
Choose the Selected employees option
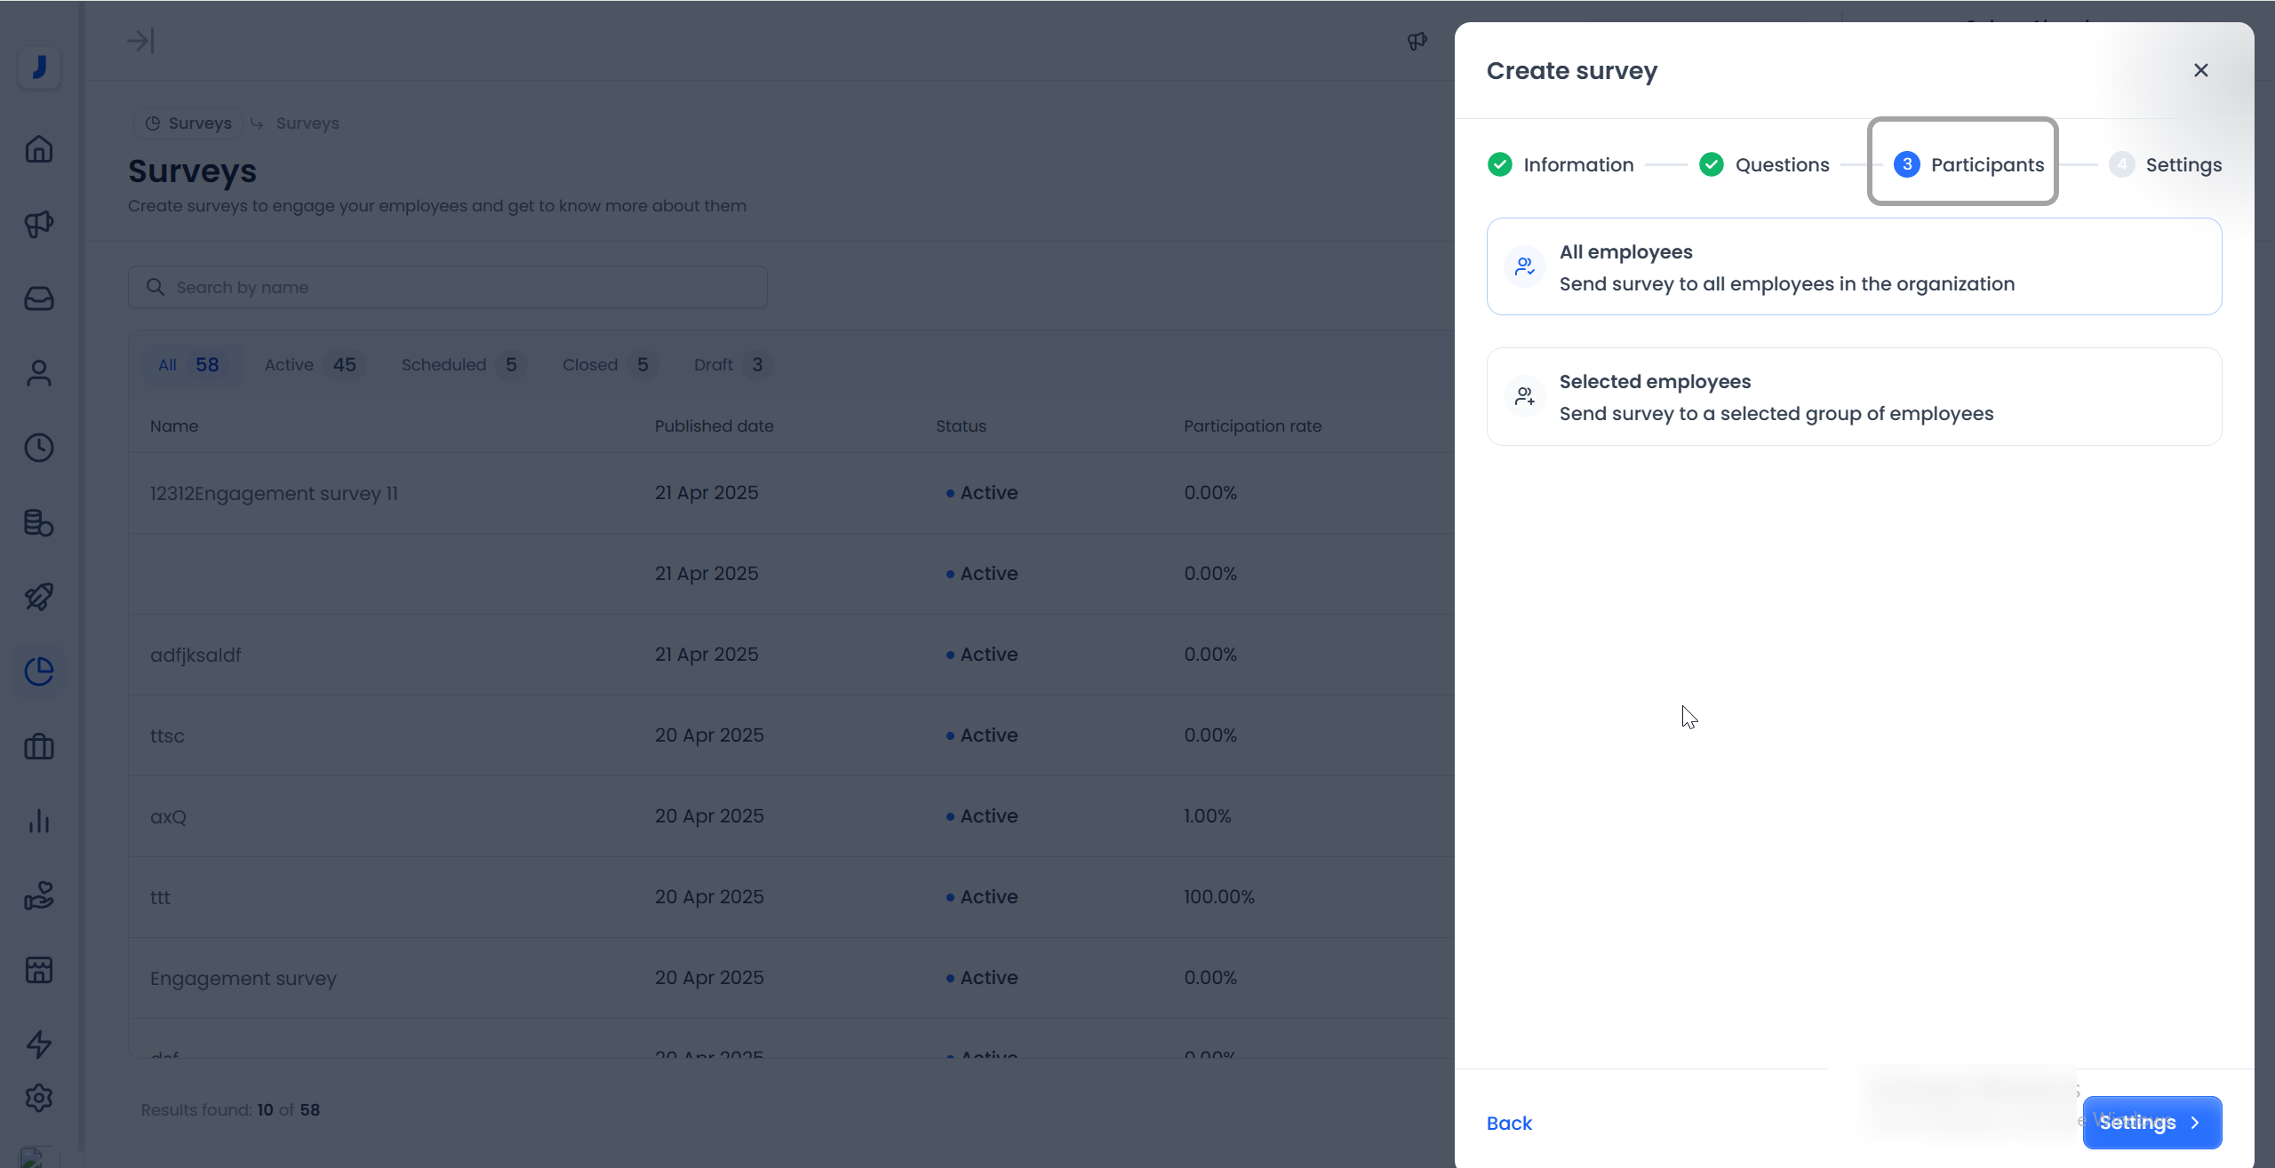click(x=1854, y=397)
